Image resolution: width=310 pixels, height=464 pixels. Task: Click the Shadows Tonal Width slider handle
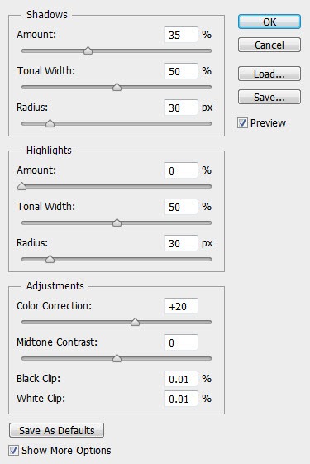pos(117,87)
